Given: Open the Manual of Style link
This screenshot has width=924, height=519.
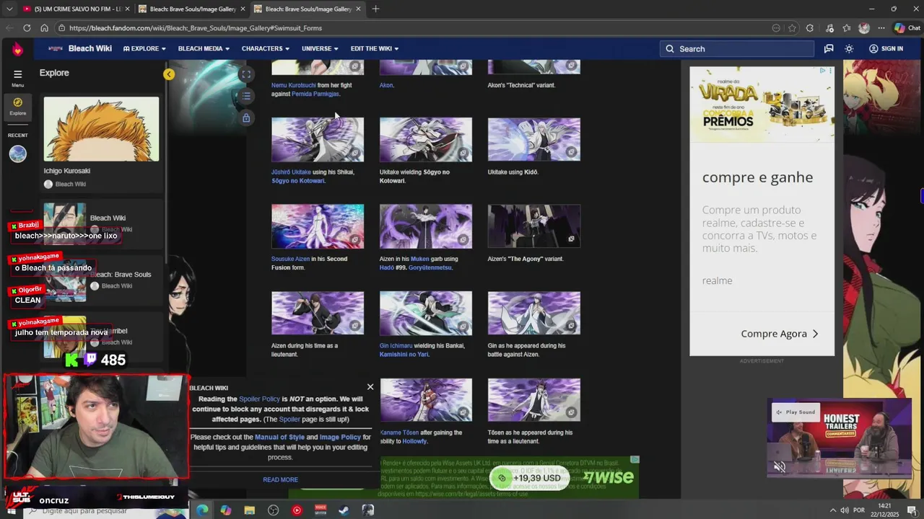Looking at the screenshot, I should (x=279, y=438).
